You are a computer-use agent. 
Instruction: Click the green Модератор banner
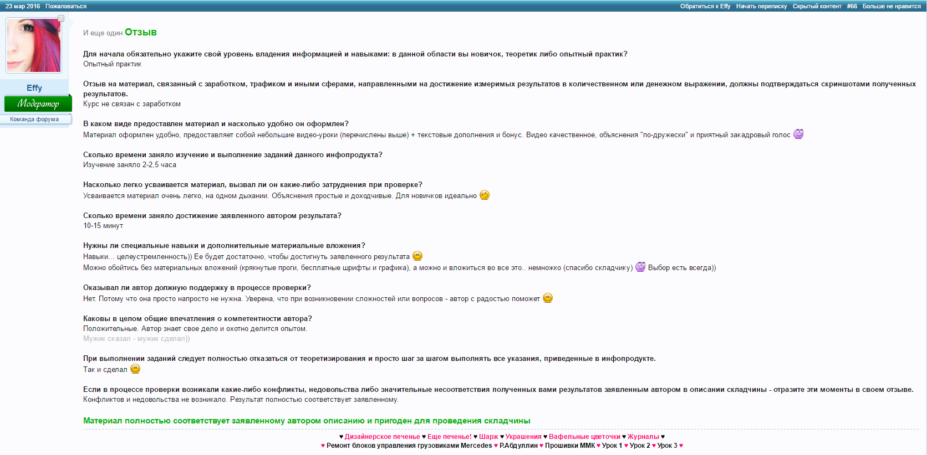click(x=38, y=104)
